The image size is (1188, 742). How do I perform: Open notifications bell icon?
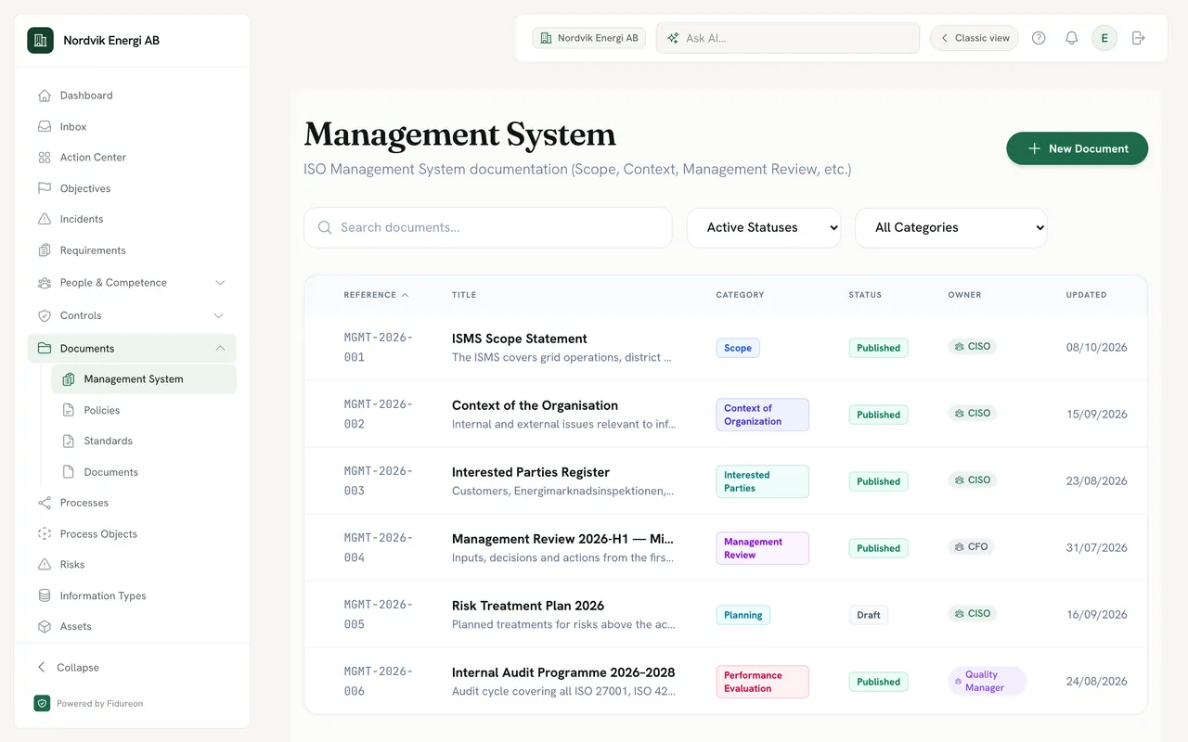[1071, 38]
